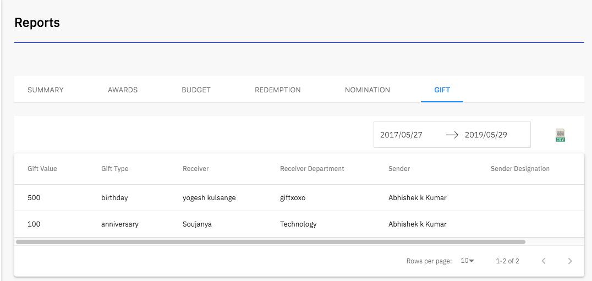The width and height of the screenshot is (592, 281).
Task: Select the Gift tab
Action: tap(442, 90)
